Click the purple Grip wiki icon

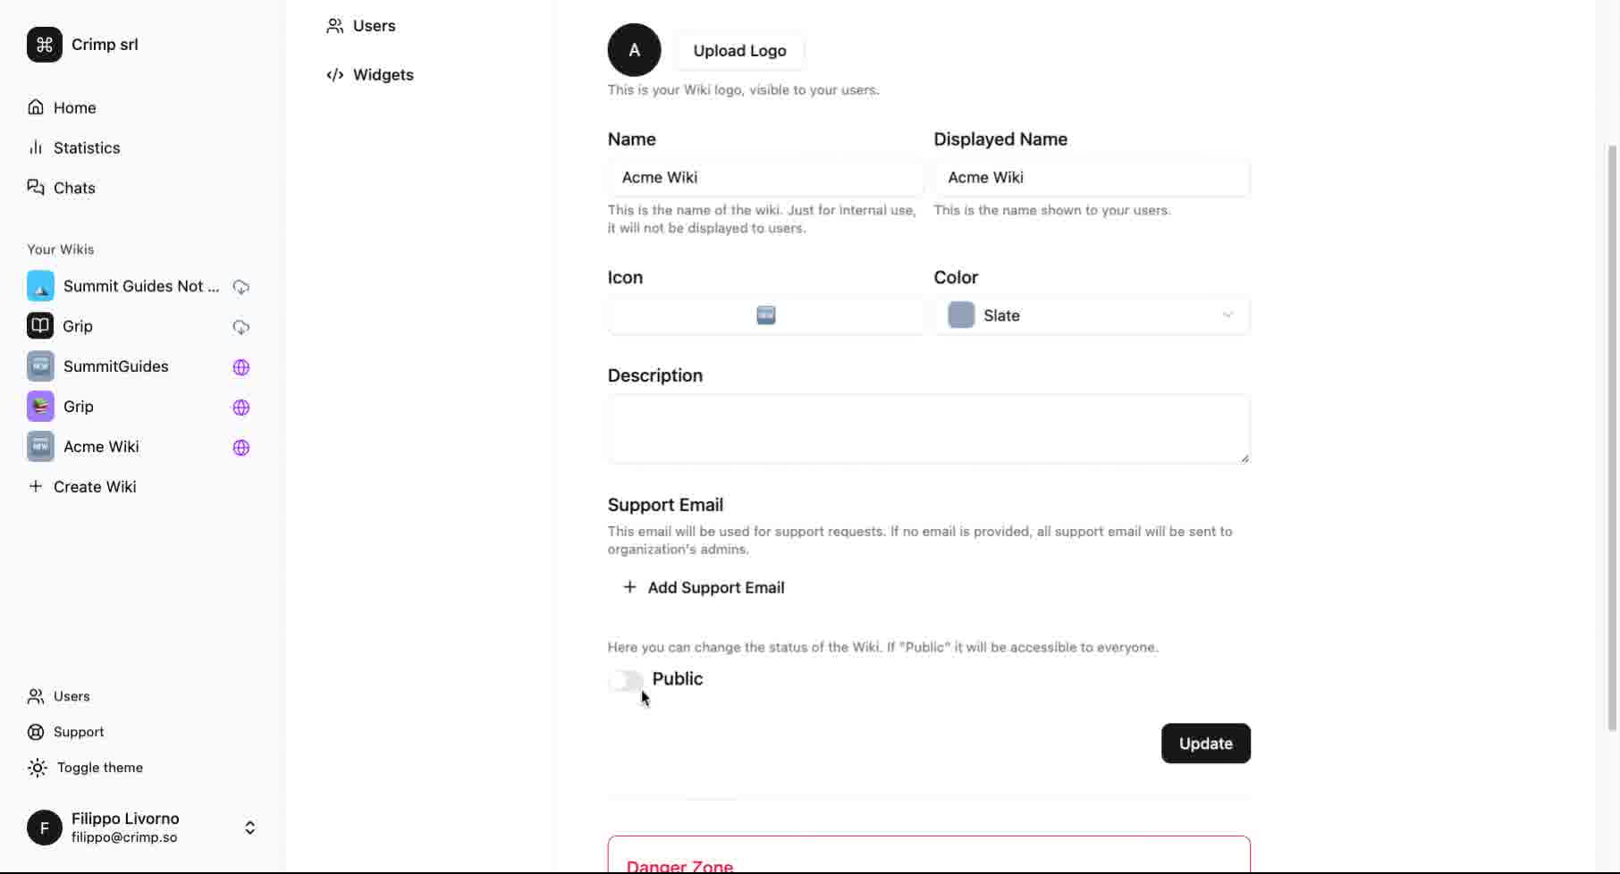pos(40,407)
